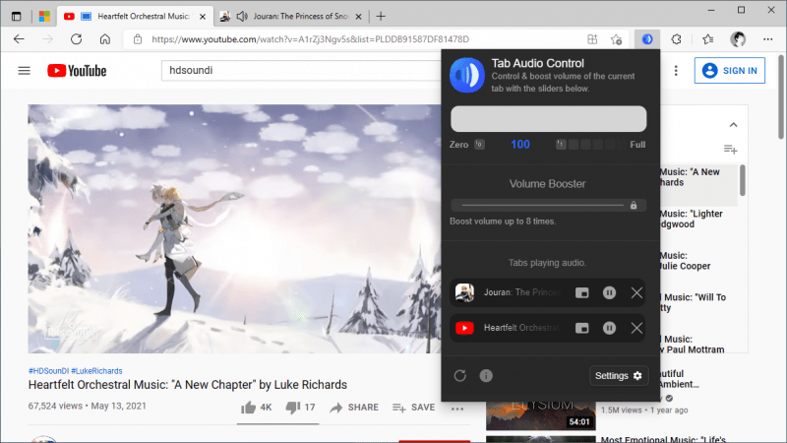Unlock the Volume Booster slider

pyautogui.click(x=634, y=206)
